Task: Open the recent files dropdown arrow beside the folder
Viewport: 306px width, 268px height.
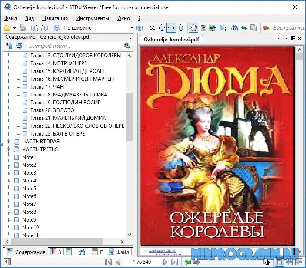Action: [x=14, y=28]
